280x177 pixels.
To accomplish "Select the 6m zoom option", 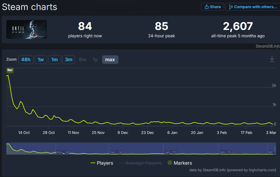I will pyautogui.click(x=83, y=60).
